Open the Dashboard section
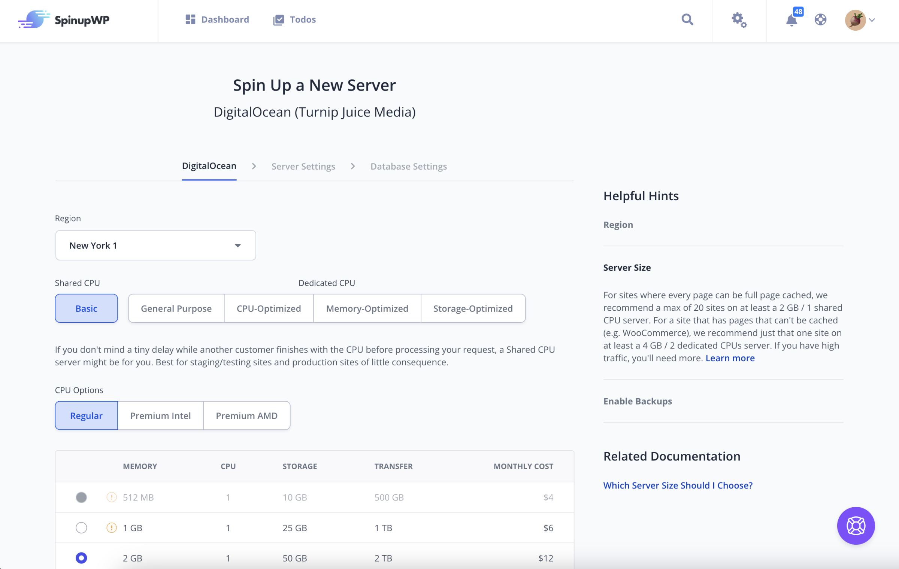Screen dimensions: 899x569 pyautogui.click(x=216, y=19)
